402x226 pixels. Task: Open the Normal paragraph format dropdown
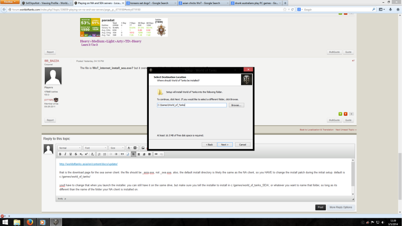pos(69,148)
